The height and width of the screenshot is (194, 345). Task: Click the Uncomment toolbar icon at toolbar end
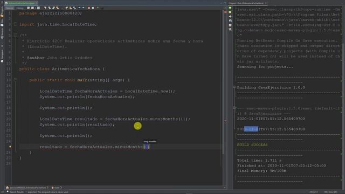pyautogui.click(x=102, y=9)
